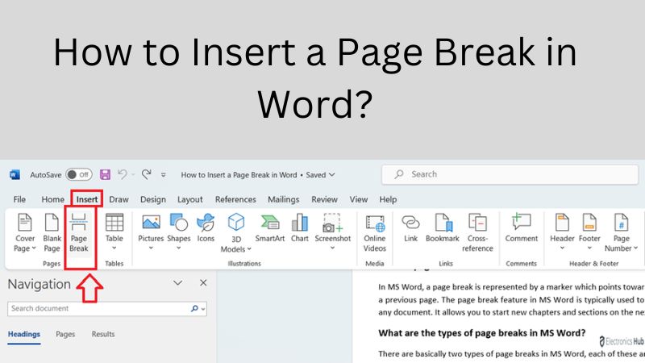This screenshot has width=645, height=363.
Task: Redo the last action
Action: pyautogui.click(x=147, y=174)
